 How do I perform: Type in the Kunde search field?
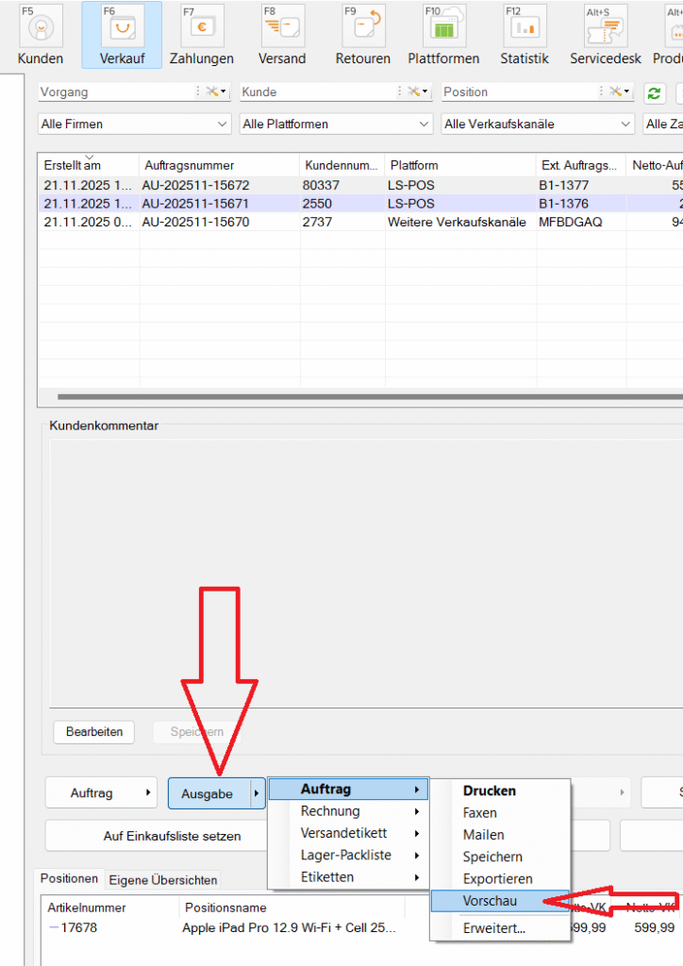[x=311, y=92]
